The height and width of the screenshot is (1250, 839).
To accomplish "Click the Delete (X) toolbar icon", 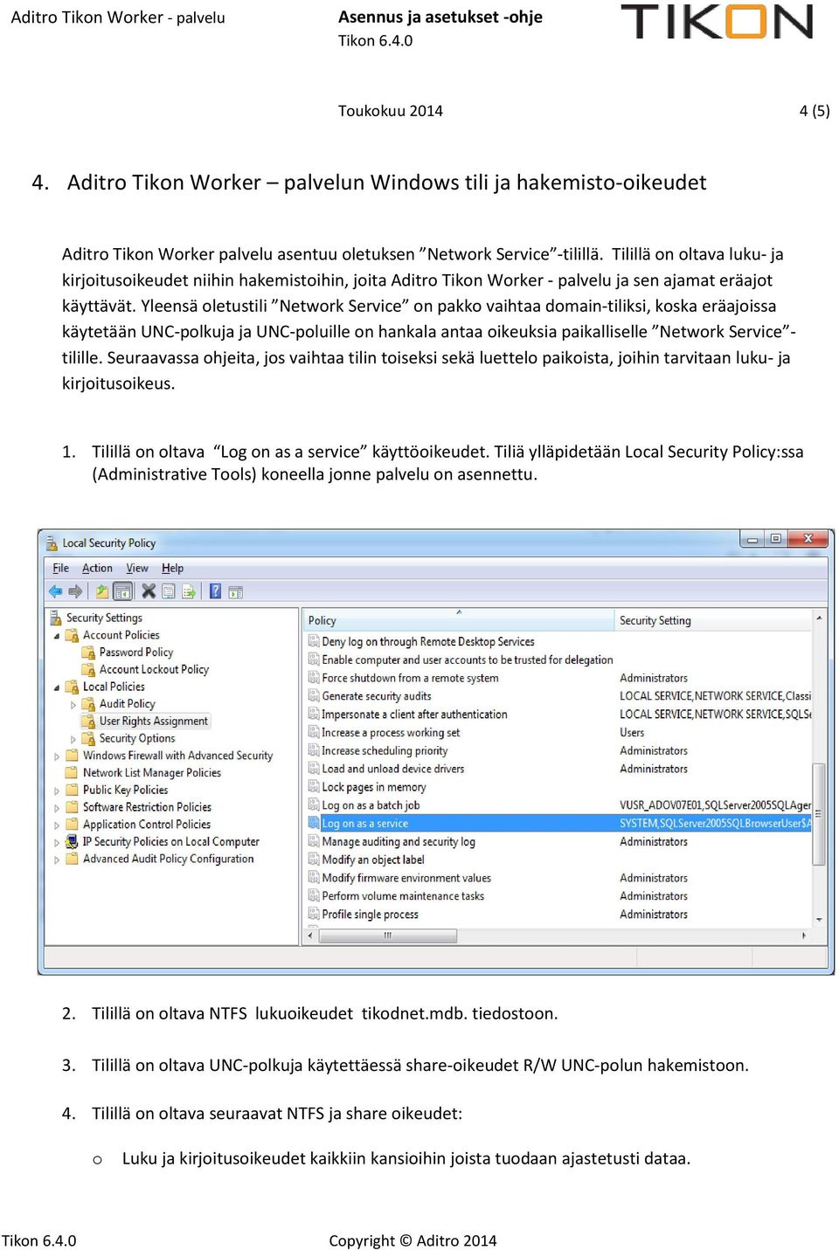I will click(x=149, y=591).
